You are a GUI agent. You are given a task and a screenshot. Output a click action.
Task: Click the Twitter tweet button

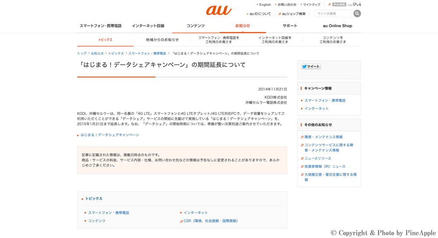311,66
